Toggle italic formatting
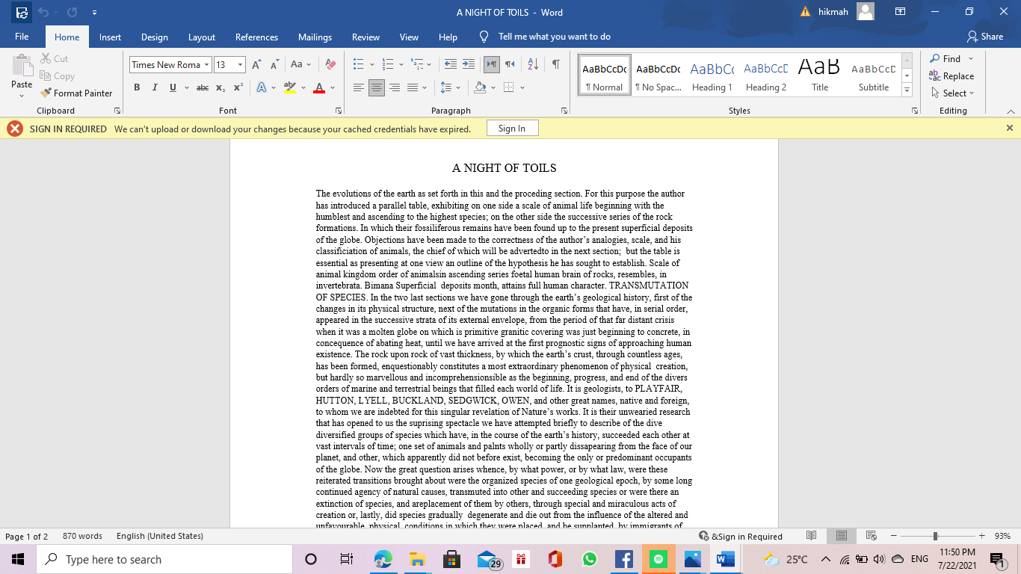 tap(155, 87)
